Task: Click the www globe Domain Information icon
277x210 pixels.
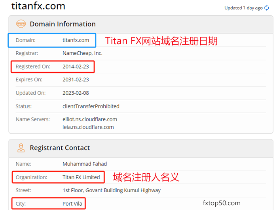Action: click(21, 24)
